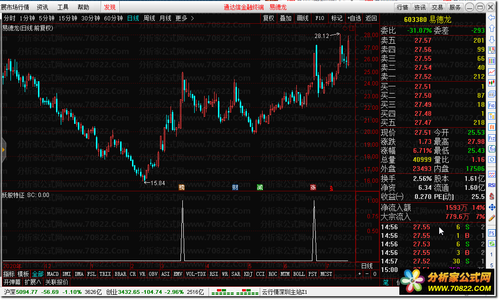Click 关联报价 related quotes
The width and height of the screenshot is (500, 300).
[x=57, y=282]
